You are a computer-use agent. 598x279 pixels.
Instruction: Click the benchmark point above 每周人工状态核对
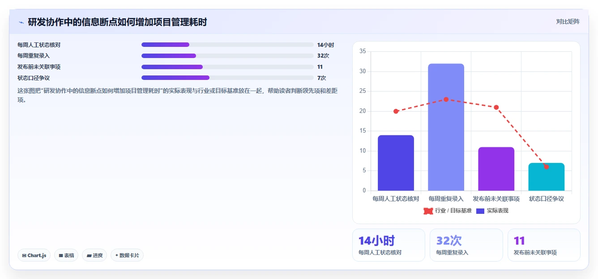396,111
